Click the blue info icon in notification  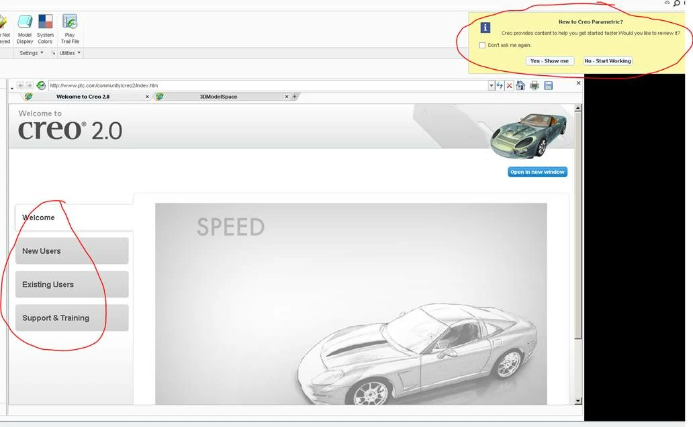pyautogui.click(x=486, y=28)
